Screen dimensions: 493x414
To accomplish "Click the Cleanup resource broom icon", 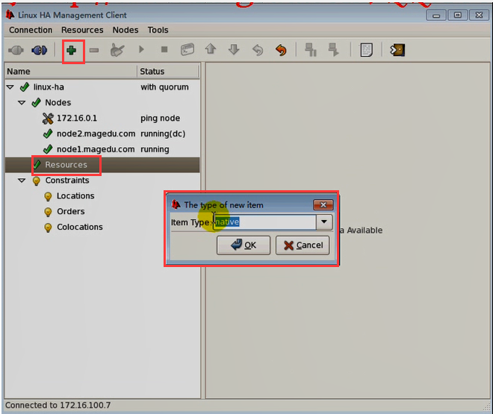I will (117, 50).
